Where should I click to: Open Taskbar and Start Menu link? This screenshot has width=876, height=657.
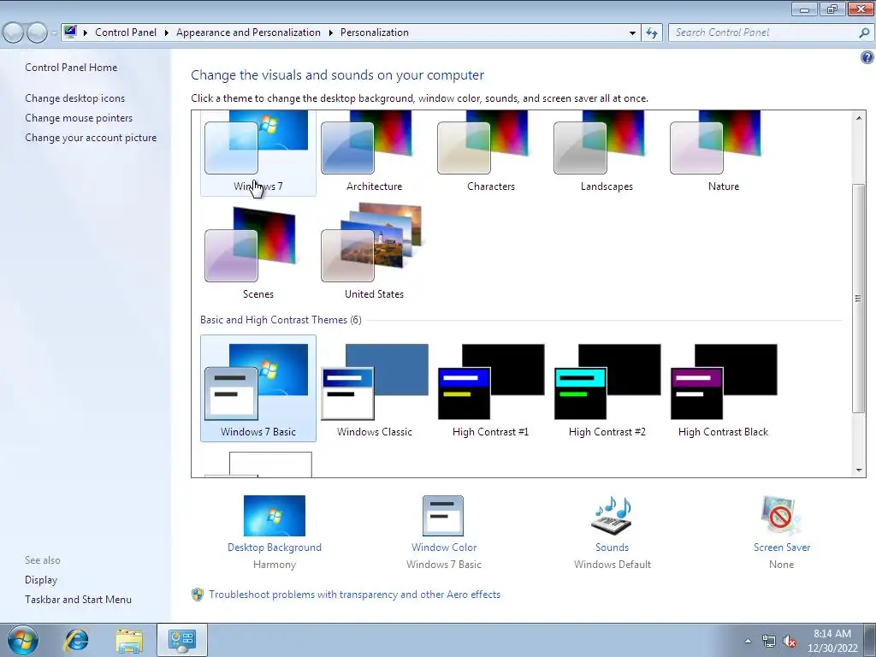pos(78,600)
